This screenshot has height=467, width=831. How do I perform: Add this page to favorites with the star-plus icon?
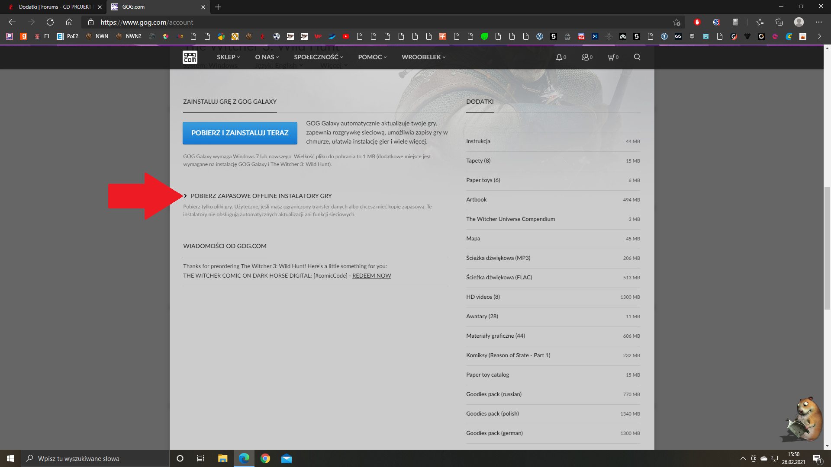coord(676,22)
